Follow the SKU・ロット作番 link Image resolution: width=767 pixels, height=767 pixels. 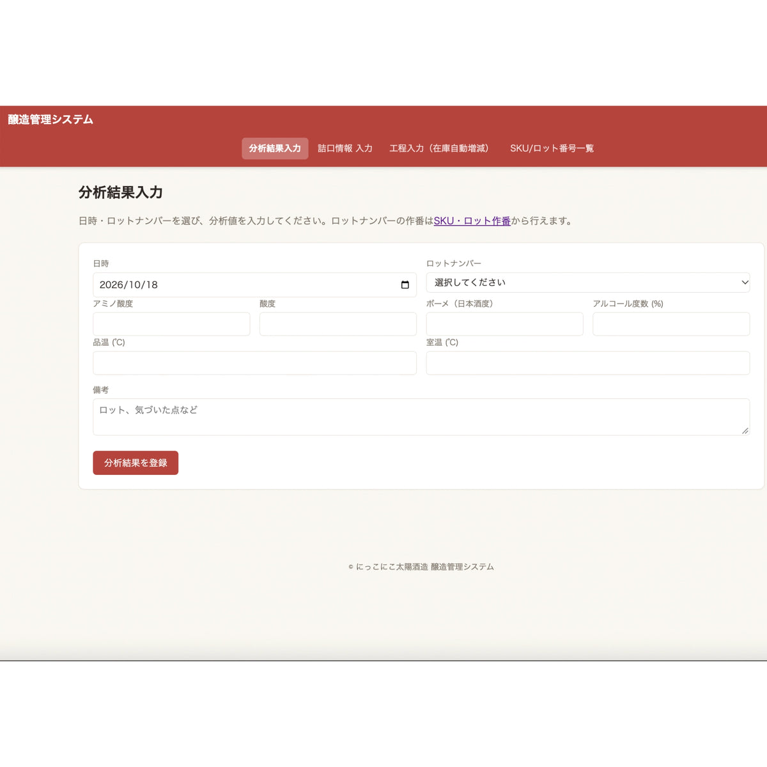click(x=472, y=221)
